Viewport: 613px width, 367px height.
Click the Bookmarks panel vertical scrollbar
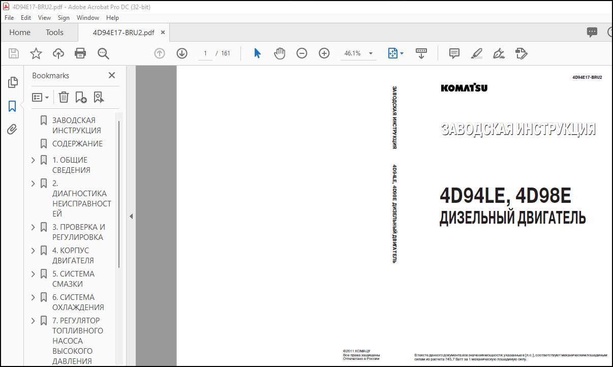(x=119, y=194)
